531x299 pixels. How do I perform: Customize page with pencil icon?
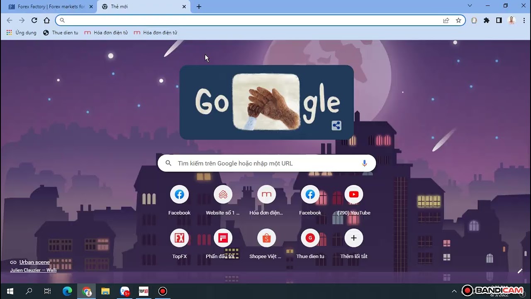520,271
